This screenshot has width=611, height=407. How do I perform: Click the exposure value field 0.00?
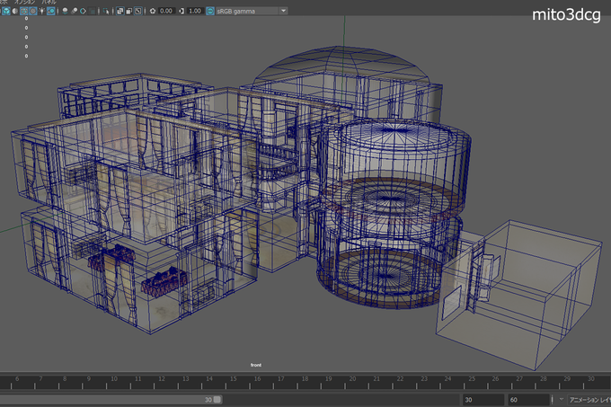pyautogui.click(x=166, y=11)
